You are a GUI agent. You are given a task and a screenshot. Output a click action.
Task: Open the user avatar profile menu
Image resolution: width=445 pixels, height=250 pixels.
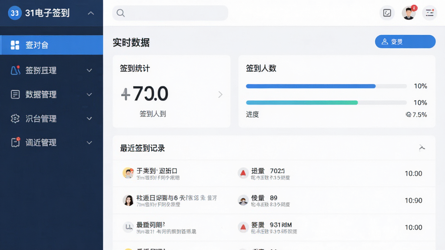coord(408,13)
